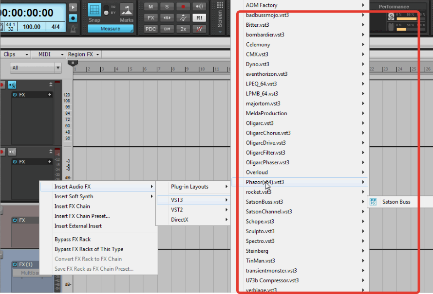Screen dimensions: 433x294
Task: Open the MeldaProduction plug-in folder
Action: (x=300, y=113)
